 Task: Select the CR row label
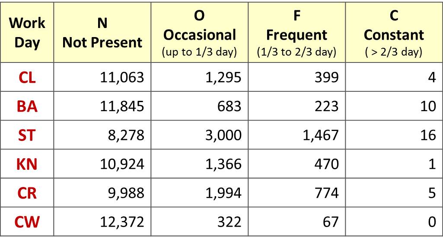coord(27,193)
